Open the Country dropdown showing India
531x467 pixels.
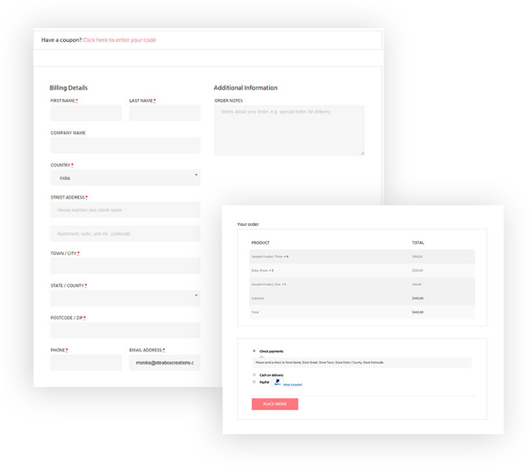(x=125, y=177)
